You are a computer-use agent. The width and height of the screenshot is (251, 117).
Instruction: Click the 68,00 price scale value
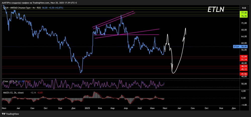click(244, 30)
